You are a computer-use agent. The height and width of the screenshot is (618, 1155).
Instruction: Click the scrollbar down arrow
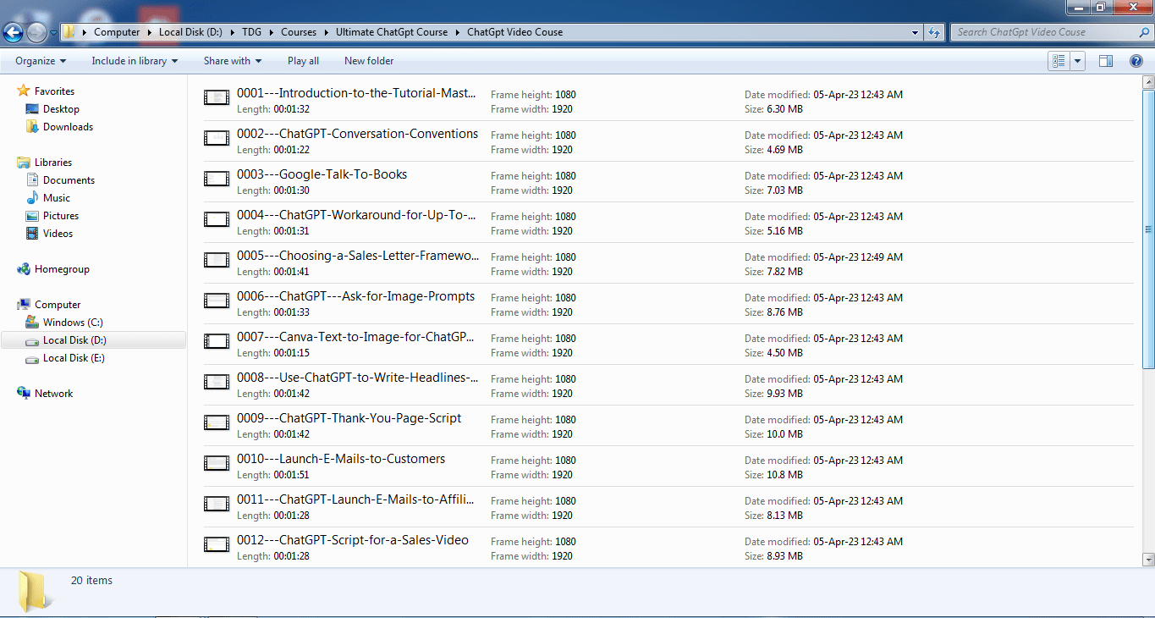[1148, 560]
